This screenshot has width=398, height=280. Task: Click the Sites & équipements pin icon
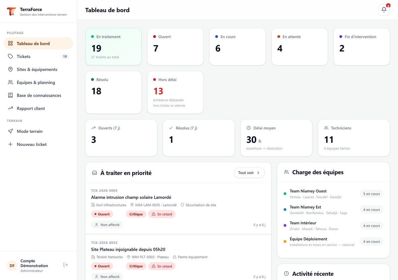pyautogui.click(x=10, y=69)
